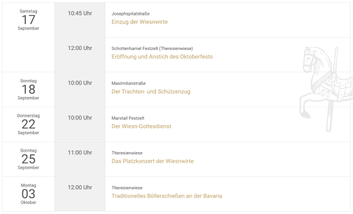Click the Marstall Festzelt location label

(x=128, y=118)
